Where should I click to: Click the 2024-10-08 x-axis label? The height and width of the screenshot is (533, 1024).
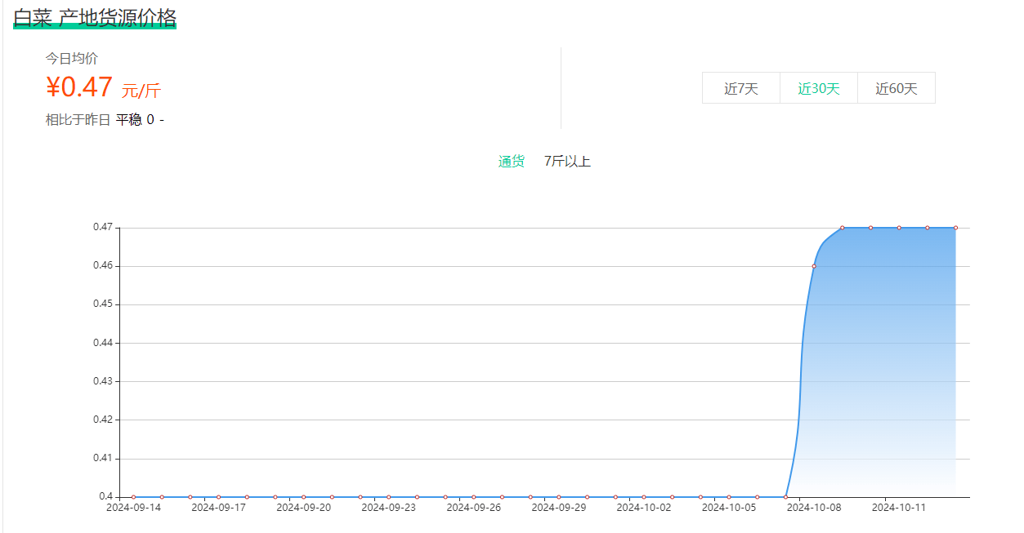tap(814, 507)
